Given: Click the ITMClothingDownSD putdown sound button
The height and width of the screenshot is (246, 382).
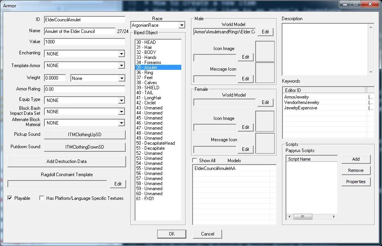Looking at the screenshot, I should coord(85,147).
